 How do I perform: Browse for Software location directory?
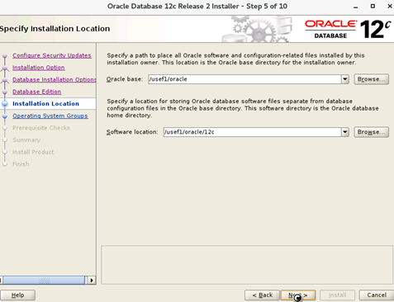[x=371, y=132]
